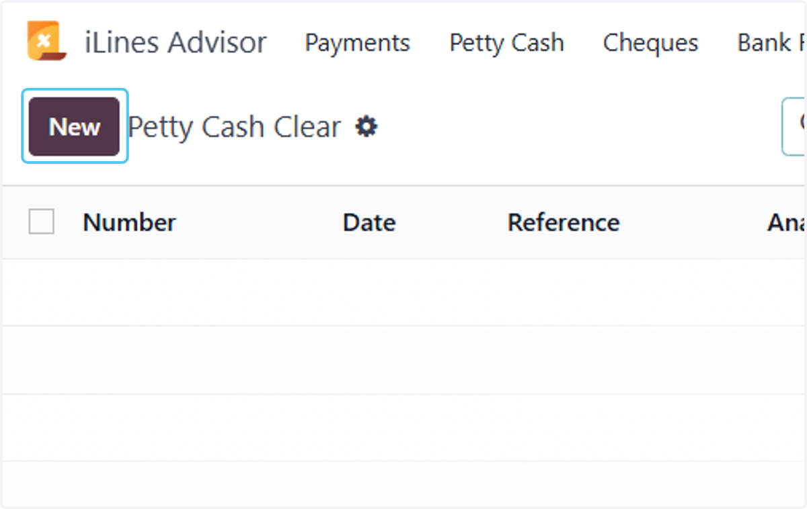The height and width of the screenshot is (509, 807).
Task: Click the last empty row at the bottom
Action: pyautogui.click(x=403, y=483)
